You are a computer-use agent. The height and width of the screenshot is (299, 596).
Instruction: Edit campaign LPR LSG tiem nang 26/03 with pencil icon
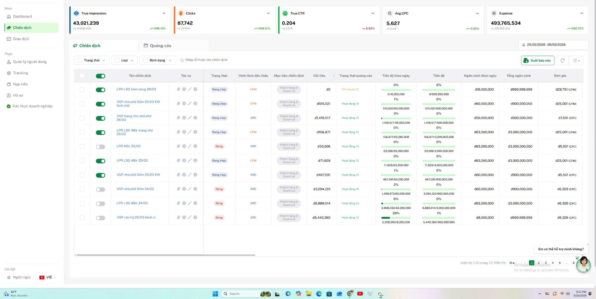[190, 89]
